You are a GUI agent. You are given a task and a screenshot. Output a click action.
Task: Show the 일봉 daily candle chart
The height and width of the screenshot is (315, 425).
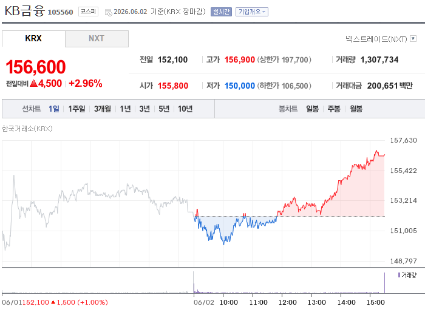pos(312,109)
